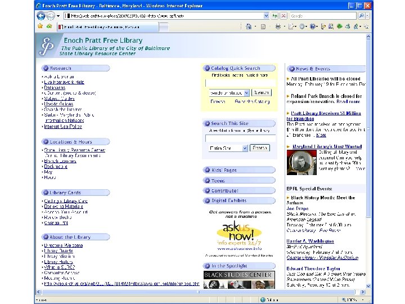The height and width of the screenshot is (304, 405).
Task: Click in the Search This Site text field
Action: point(240,138)
